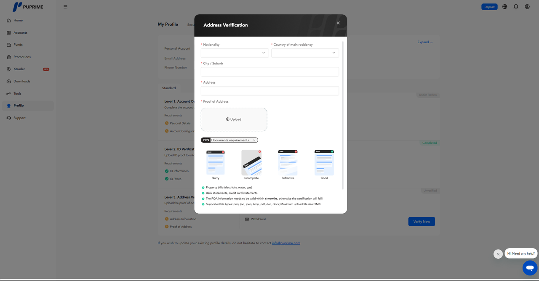Image resolution: width=539 pixels, height=281 pixels.
Task: Open the user account icon
Action: coord(527,7)
